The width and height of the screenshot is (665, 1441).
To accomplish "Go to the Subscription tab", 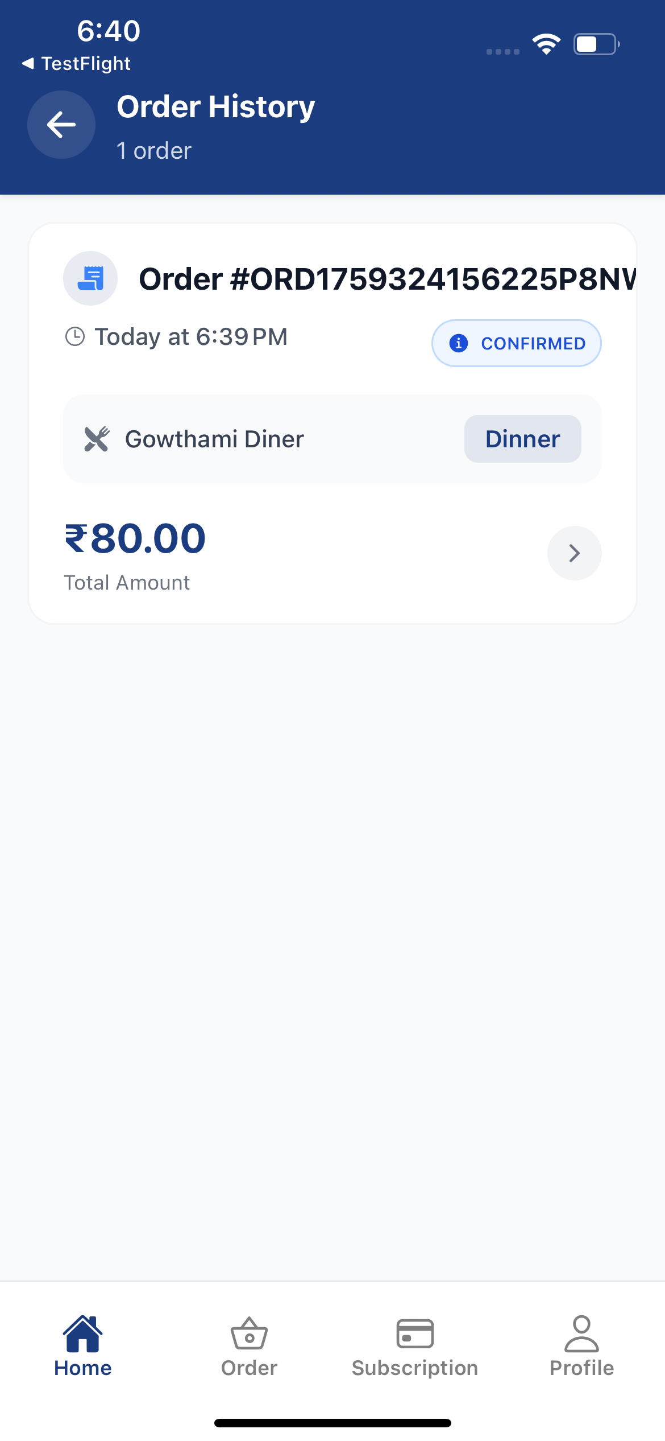I will click(x=415, y=1347).
